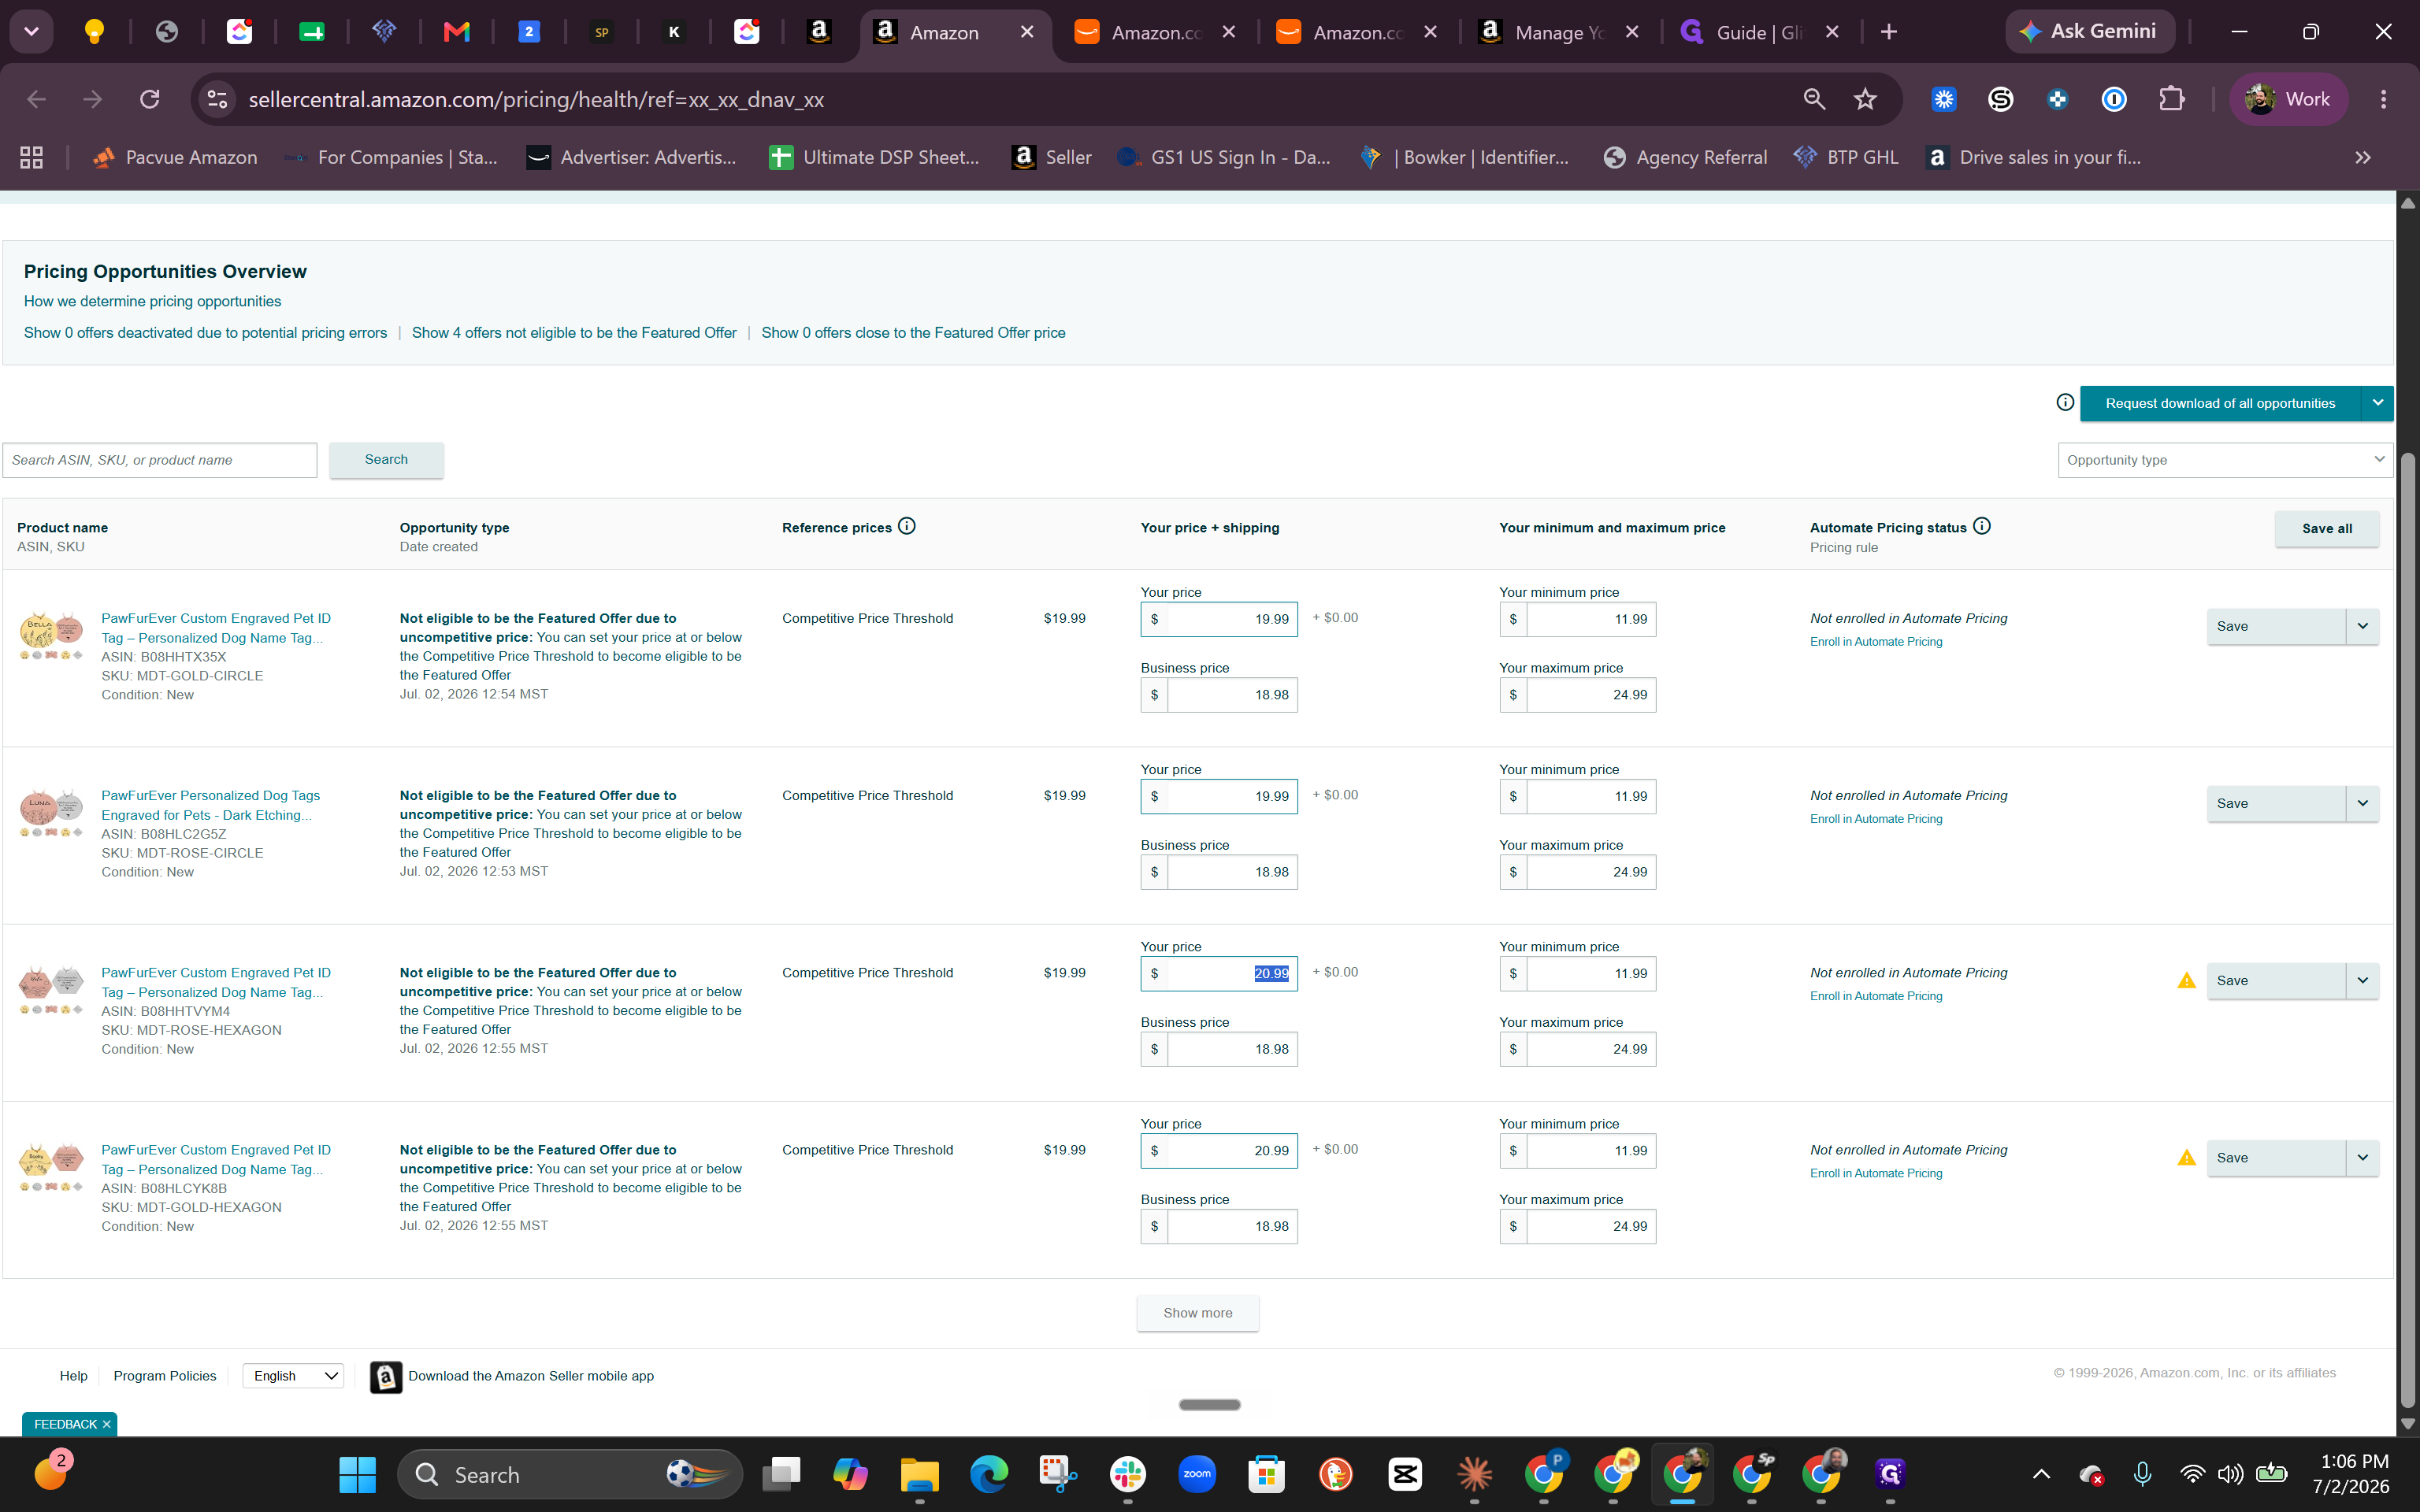Open How we determine pricing opportunities link
This screenshot has height=1512, width=2420.
coord(152,301)
